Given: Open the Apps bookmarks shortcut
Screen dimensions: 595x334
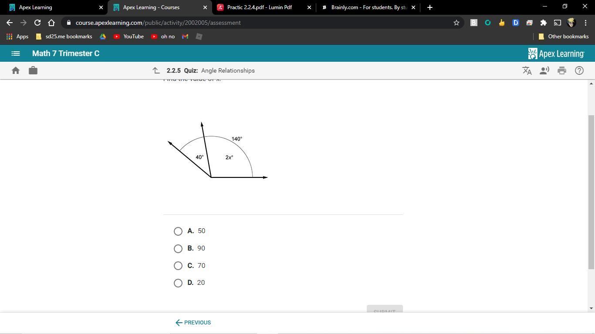Looking at the screenshot, I should [17, 37].
